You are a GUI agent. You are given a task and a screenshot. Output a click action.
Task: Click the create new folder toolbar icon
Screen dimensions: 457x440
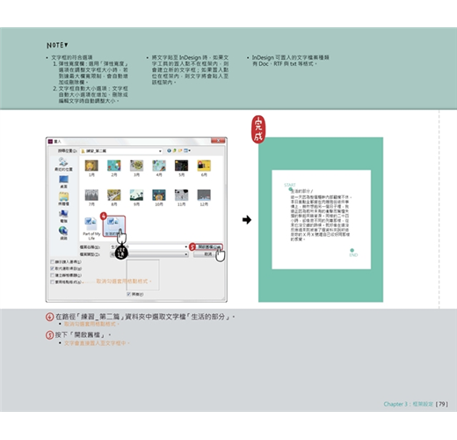point(180,150)
